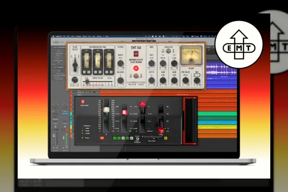Click the VU meter on EMT 140

click(192, 56)
